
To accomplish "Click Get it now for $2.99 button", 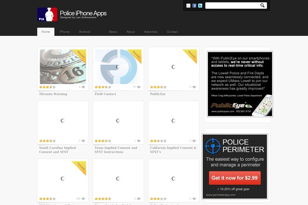I will point(235,178).
